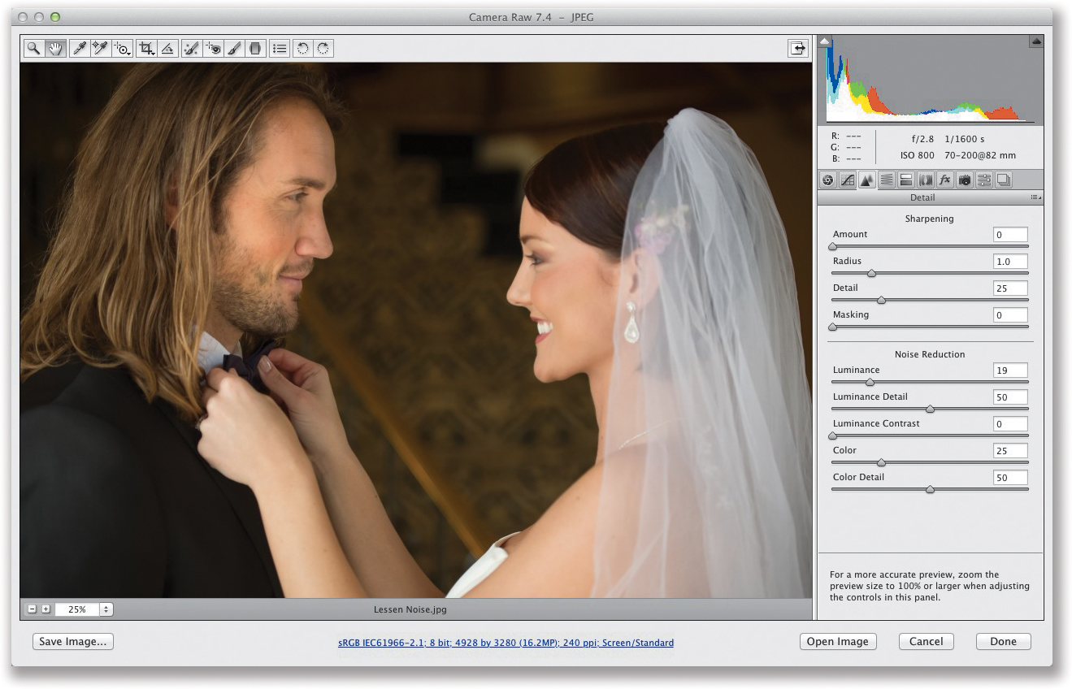Click the 'Lessen Noise.jpg' file name
This screenshot has height=689, width=1072.
coord(410,609)
